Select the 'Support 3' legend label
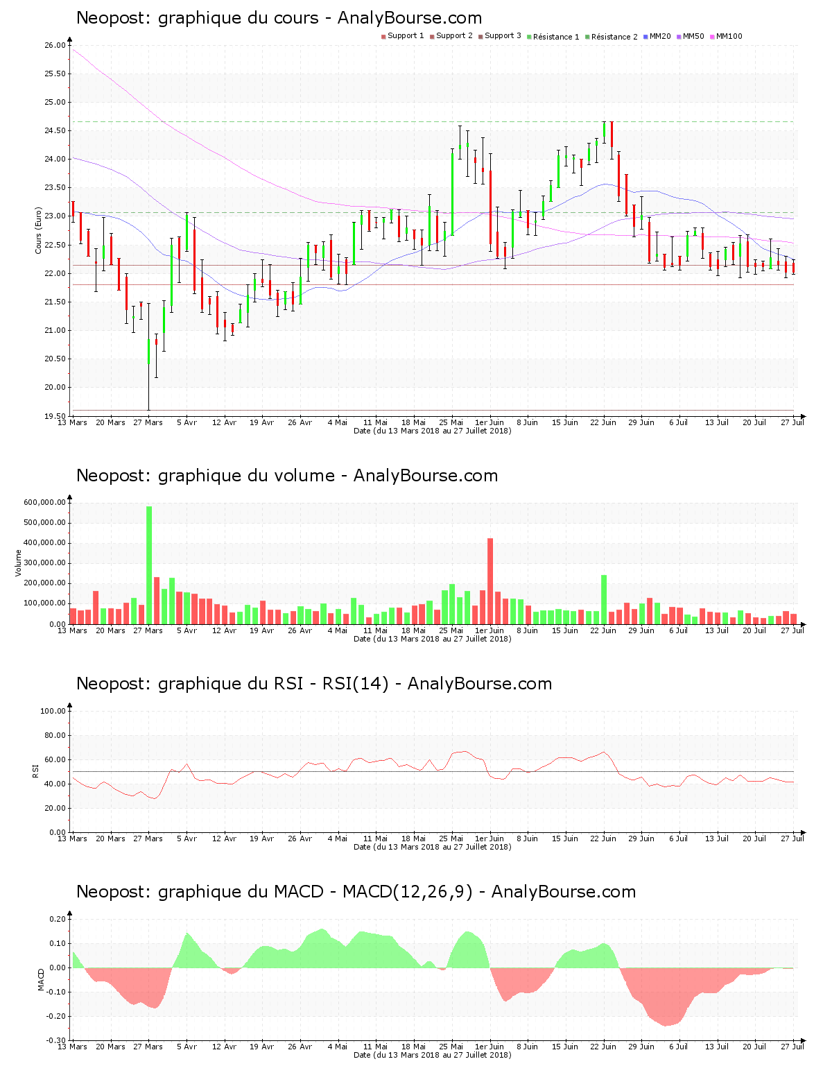Image resolution: width=832 pixels, height=1075 pixels. (x=503, y=36)
